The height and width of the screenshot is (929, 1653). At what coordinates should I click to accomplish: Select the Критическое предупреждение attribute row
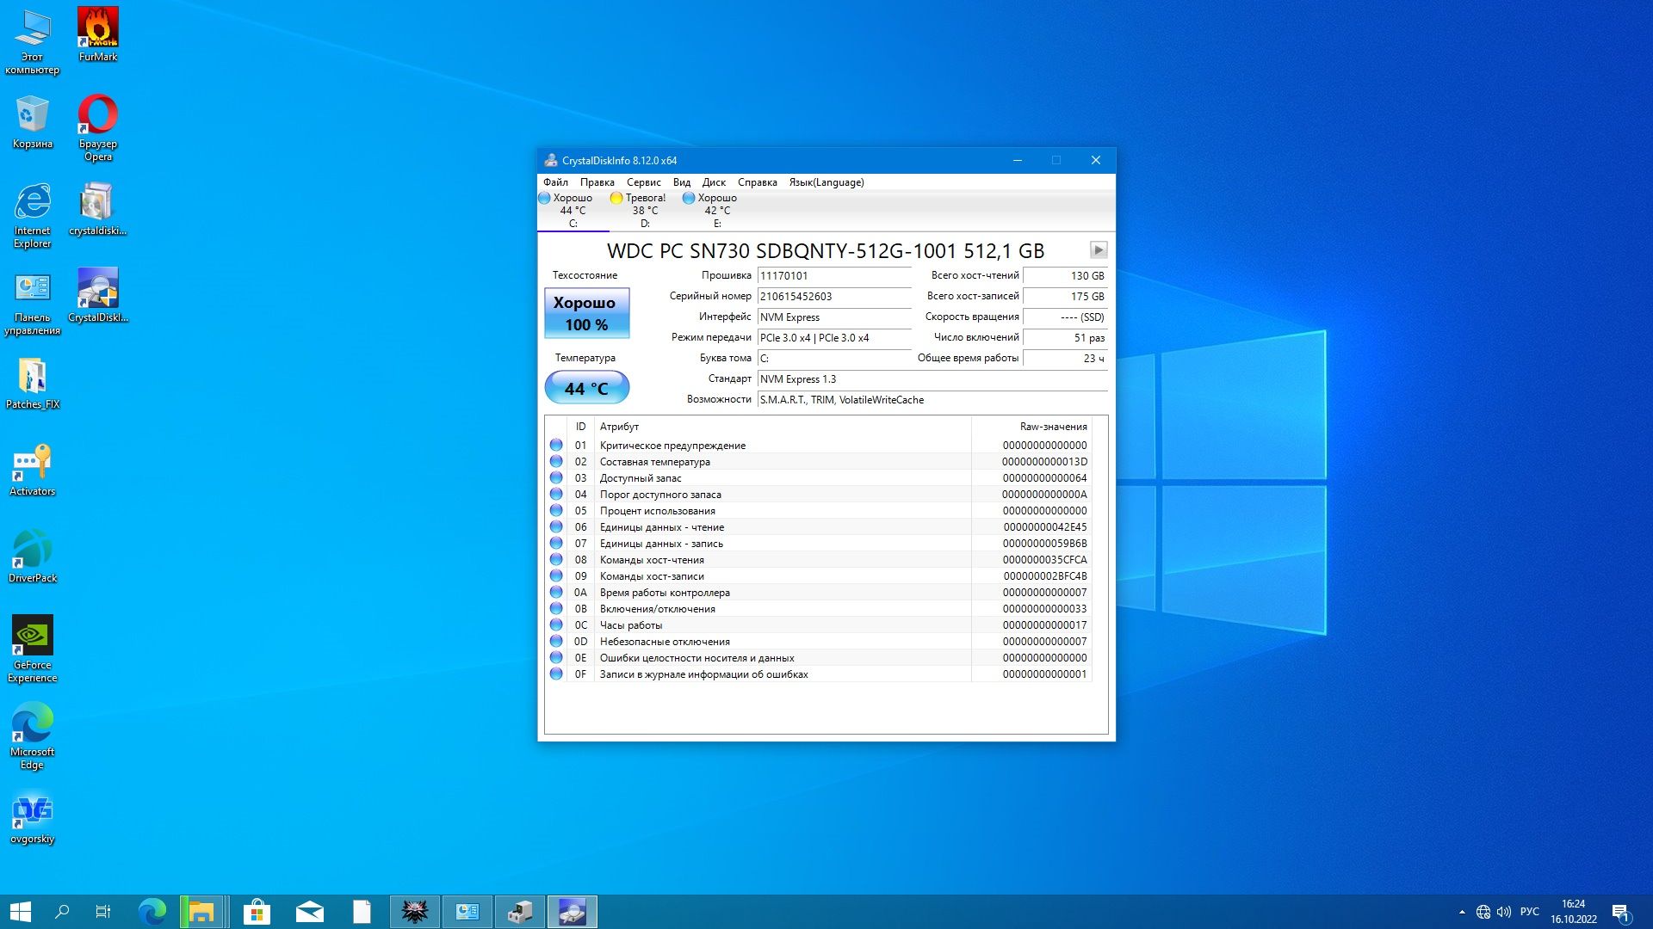(819, 446)
